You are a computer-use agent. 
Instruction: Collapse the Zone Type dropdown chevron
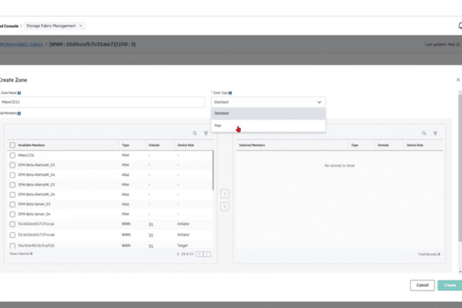[x=319, y=102]
